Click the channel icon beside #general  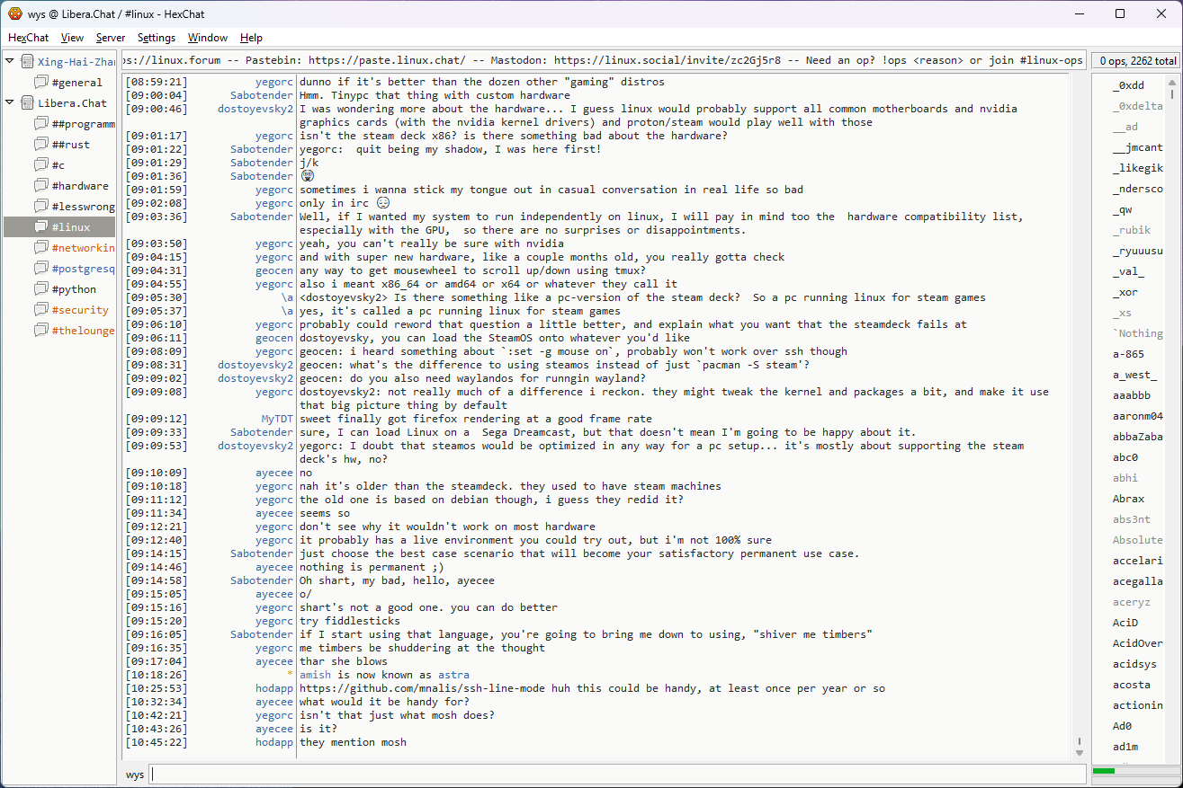point(41,83)
